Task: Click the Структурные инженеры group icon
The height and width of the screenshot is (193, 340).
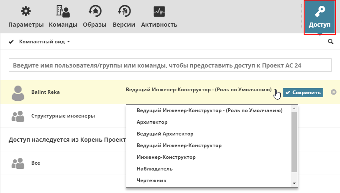Action: click(18, 116)
